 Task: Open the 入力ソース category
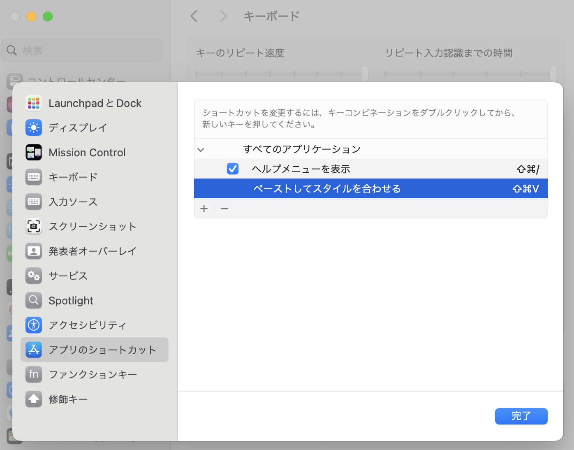(95, 202)
